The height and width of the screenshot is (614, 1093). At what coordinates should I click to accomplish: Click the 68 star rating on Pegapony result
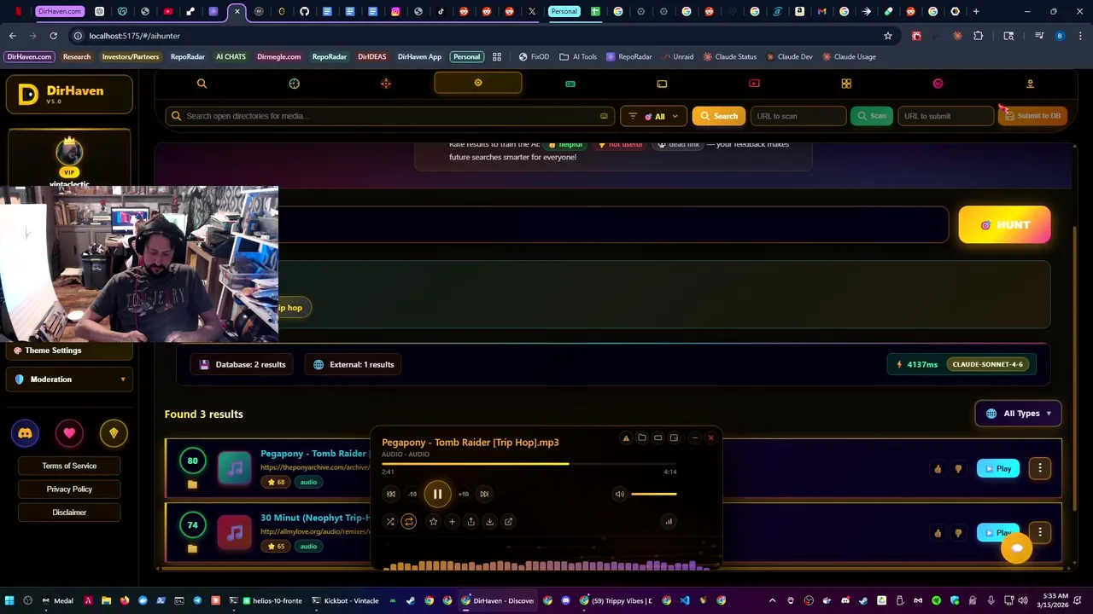tap(276, 483)
